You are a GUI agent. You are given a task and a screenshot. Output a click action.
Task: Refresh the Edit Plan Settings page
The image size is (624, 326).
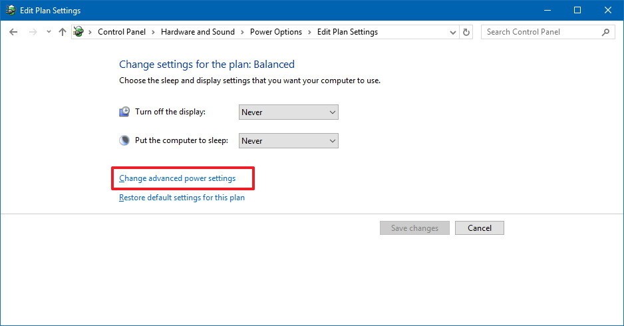click(466, 32)
